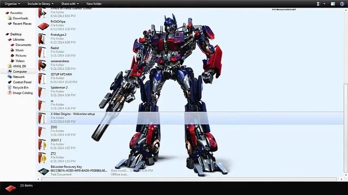Click horizontal scrollbar right arrow
Screen dimensions: 348x195
tap(341, 179)
